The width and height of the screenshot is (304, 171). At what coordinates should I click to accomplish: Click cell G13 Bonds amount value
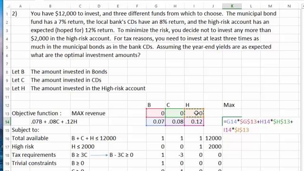tap(156, 113)
